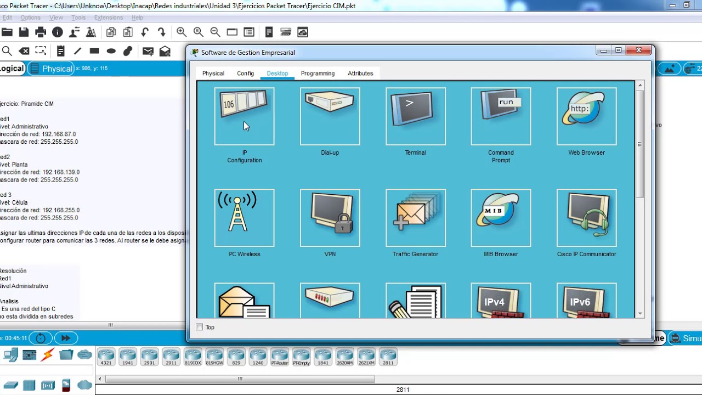
Task: Open the IPv4 firewall app
Action: click(501, 301)
